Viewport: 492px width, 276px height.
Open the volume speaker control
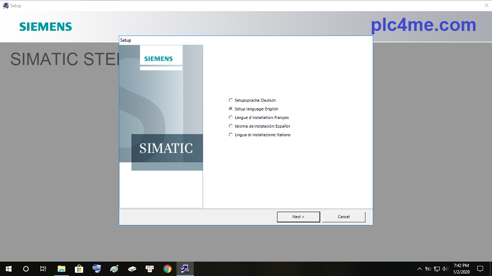[445, 269]
